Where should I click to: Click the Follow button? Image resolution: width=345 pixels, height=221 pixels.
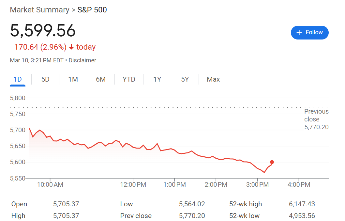[x=309, y=33]
